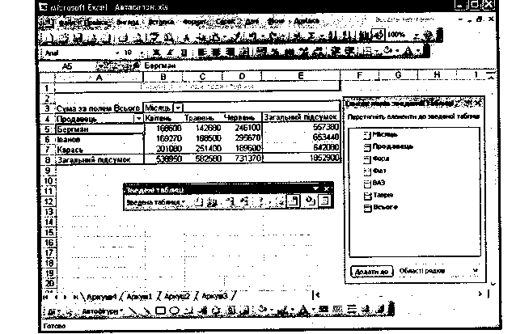Select column E header

[301, 76]
